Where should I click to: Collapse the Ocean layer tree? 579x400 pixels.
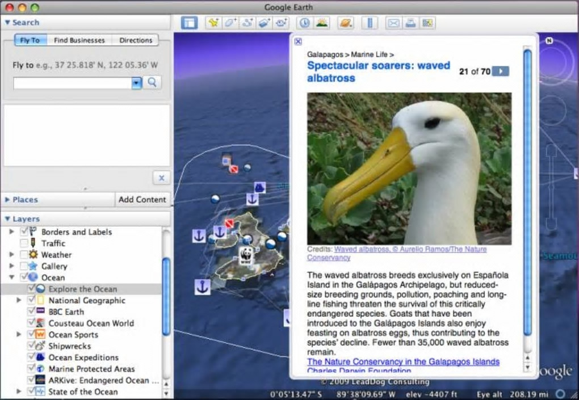(12, 277)
